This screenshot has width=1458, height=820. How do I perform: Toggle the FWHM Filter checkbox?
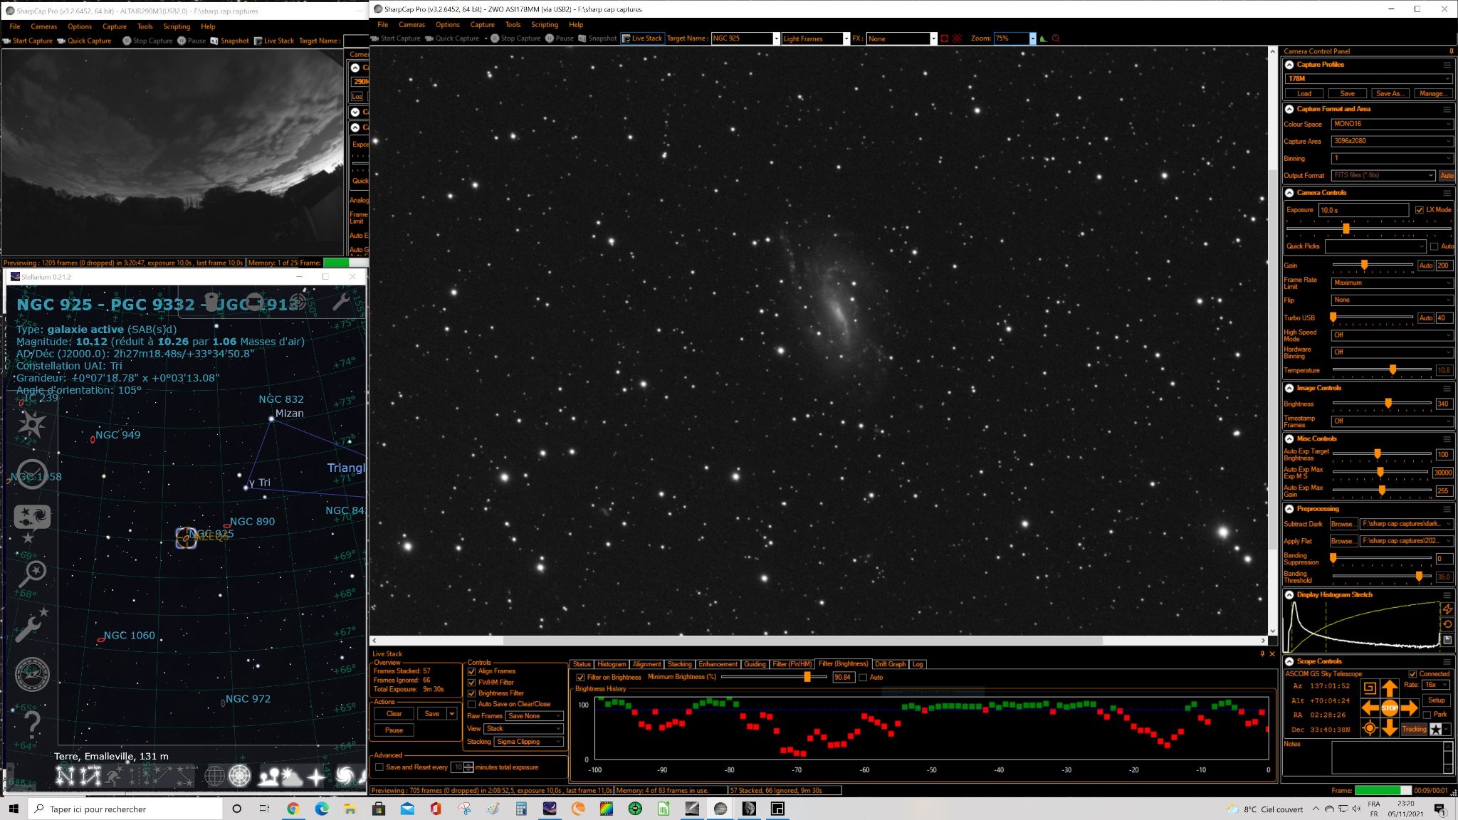[x=471, y=683]
